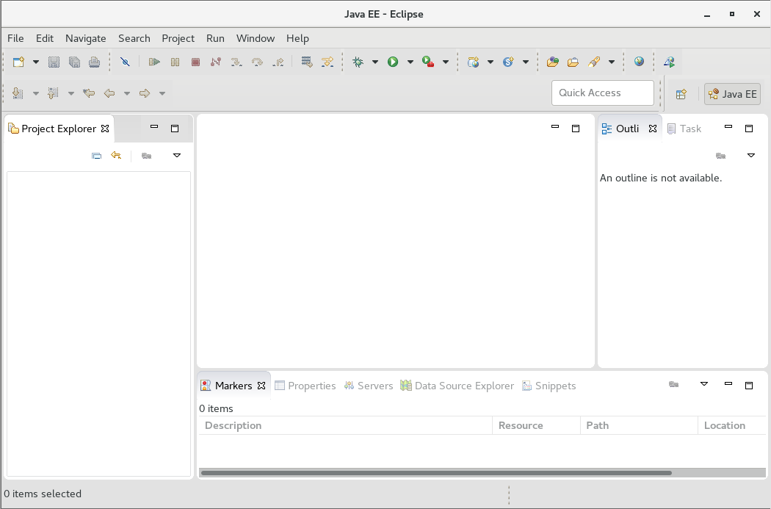
Task: Click the Forward navigation arrow
Action: 145,93
